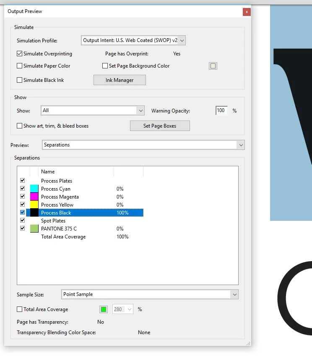Image resolution: width=312 pixels, height=356 pixels.
Task: Click the 100% value for Process Black
Action: tap(123, 213)
